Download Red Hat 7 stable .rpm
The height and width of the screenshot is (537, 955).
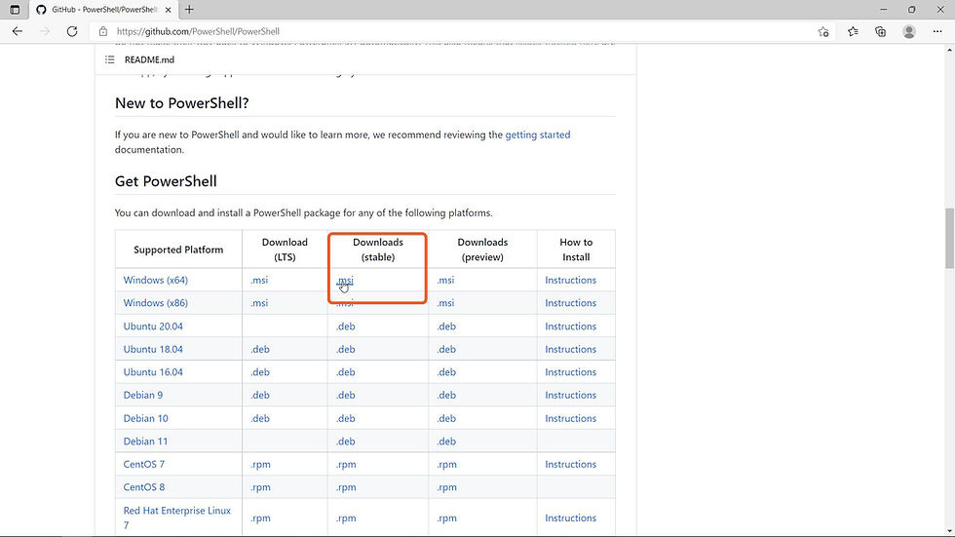(347, 518)
